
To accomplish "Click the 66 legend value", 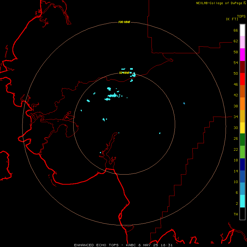I will point(236,30).
